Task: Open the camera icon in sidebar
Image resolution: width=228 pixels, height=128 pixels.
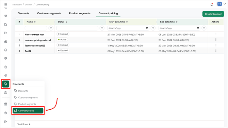Action: (x=6, y=93)
